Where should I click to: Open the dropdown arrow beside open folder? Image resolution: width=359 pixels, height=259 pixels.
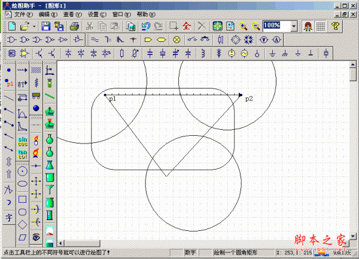pos(34,26)
